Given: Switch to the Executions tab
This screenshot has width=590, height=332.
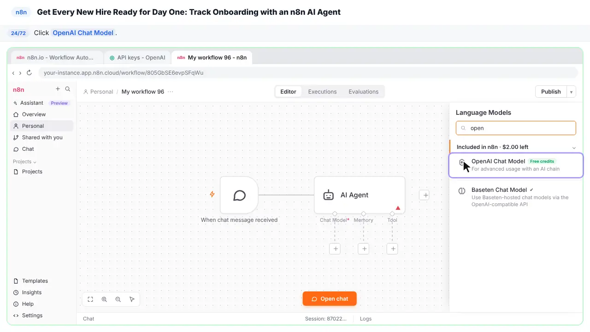Looking at the screenshot, I should (x=322, y=92).
